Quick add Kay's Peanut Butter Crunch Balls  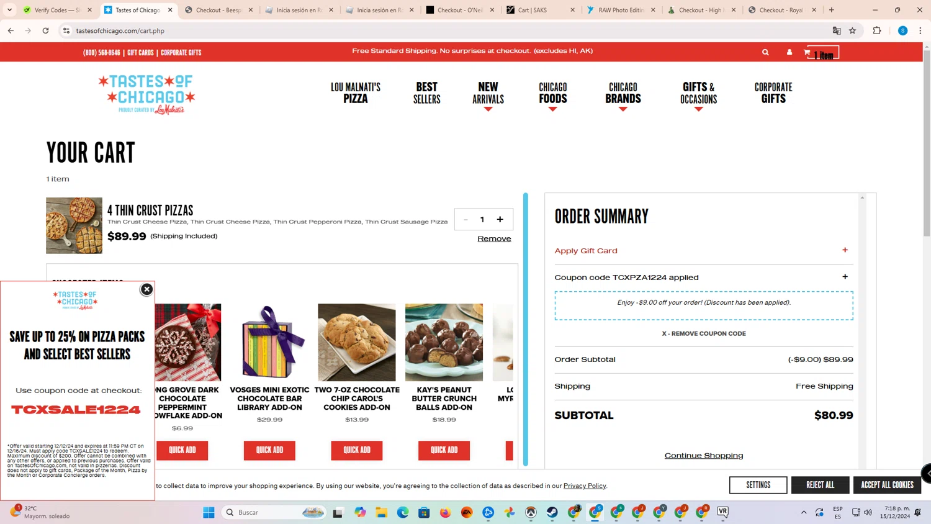point(444,450)
